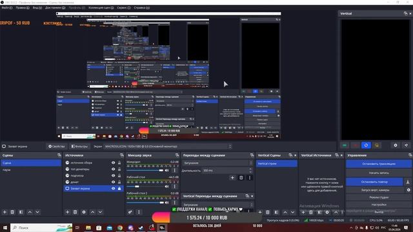Viewport: 413px width, 232px height.
Task: Open scene filters icon in Сцены panel
Action: [x=21, y=212]
